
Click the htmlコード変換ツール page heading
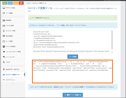[40, 8]
